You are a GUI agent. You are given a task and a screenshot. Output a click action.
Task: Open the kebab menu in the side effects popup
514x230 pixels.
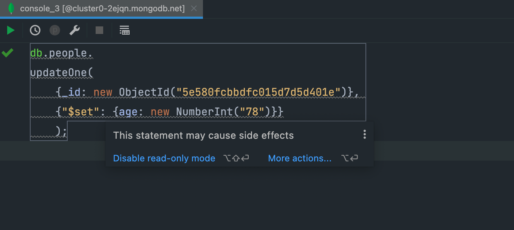pyautogui.click(x=364, y=135)
